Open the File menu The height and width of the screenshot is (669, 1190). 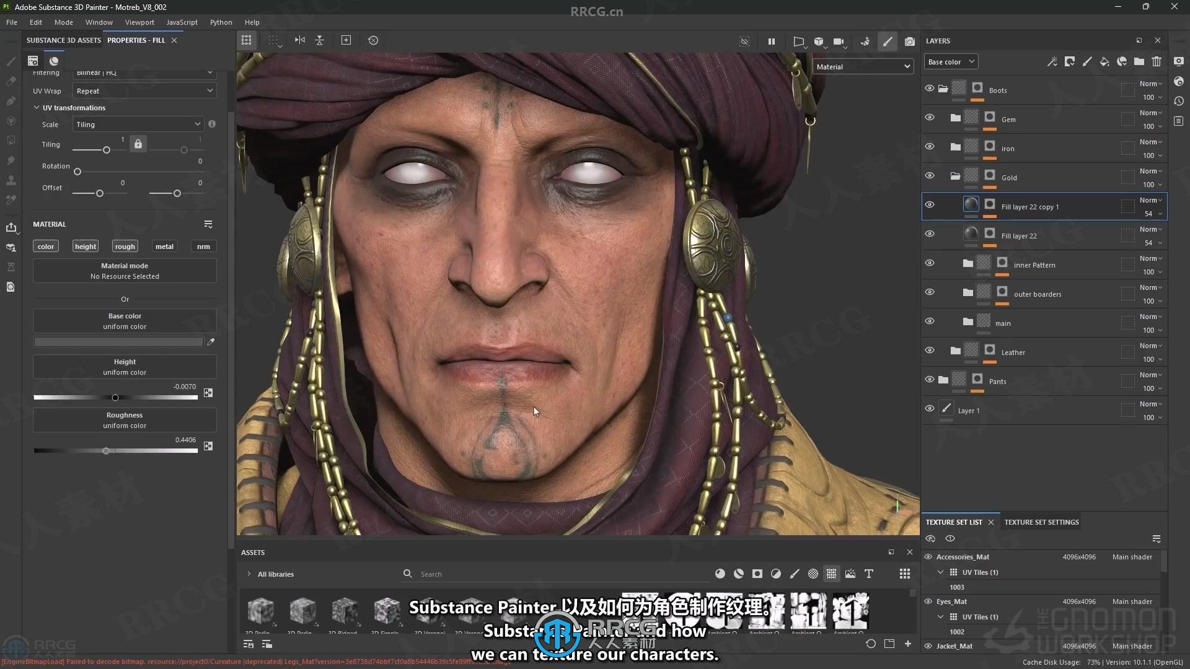coord(12,22)
